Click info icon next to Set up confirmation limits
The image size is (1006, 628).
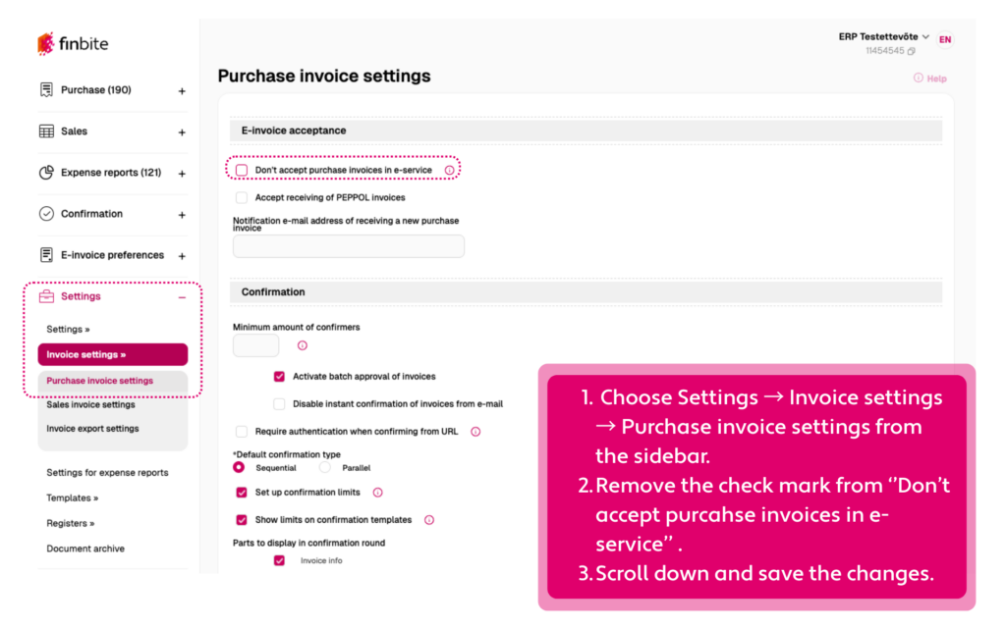[377, 493]
